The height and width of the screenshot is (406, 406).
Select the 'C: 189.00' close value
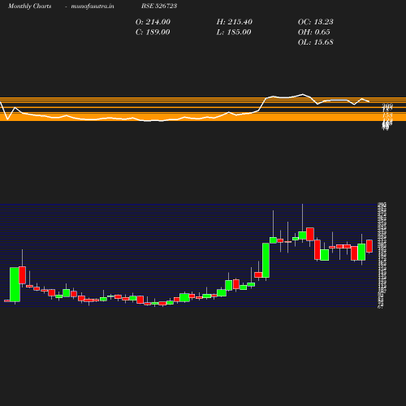tap(153, 32)
